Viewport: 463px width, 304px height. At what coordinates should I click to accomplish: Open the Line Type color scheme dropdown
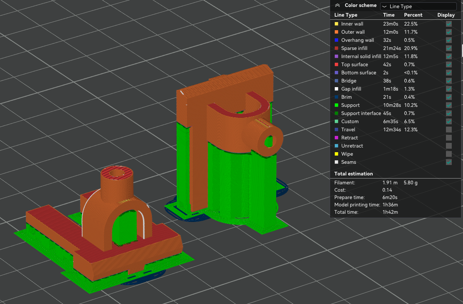(418, 6)
